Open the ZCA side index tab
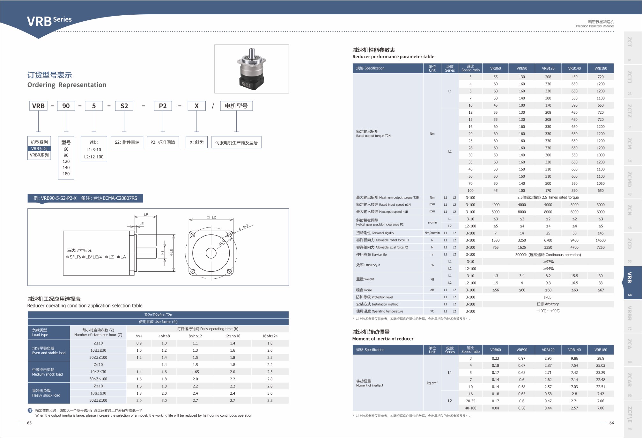642x438 pixels. tap(632, 349)
